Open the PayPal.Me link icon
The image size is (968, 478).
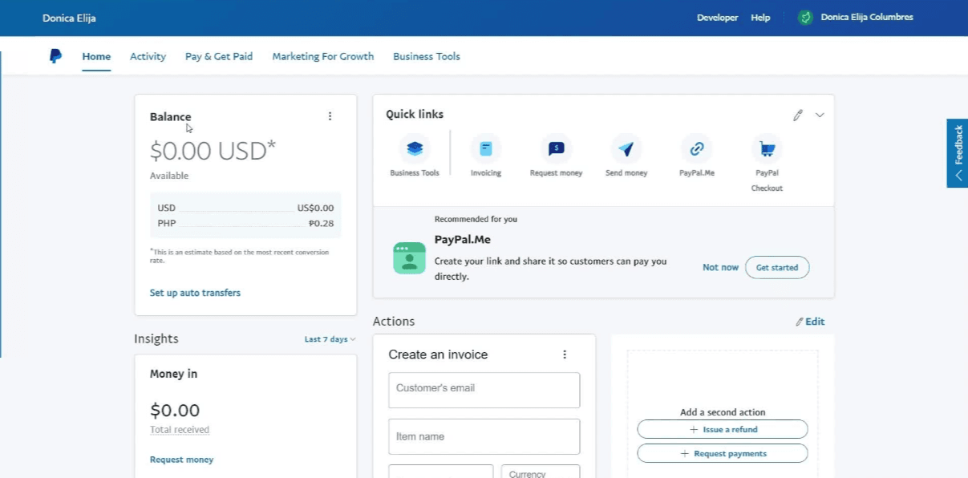697,148
